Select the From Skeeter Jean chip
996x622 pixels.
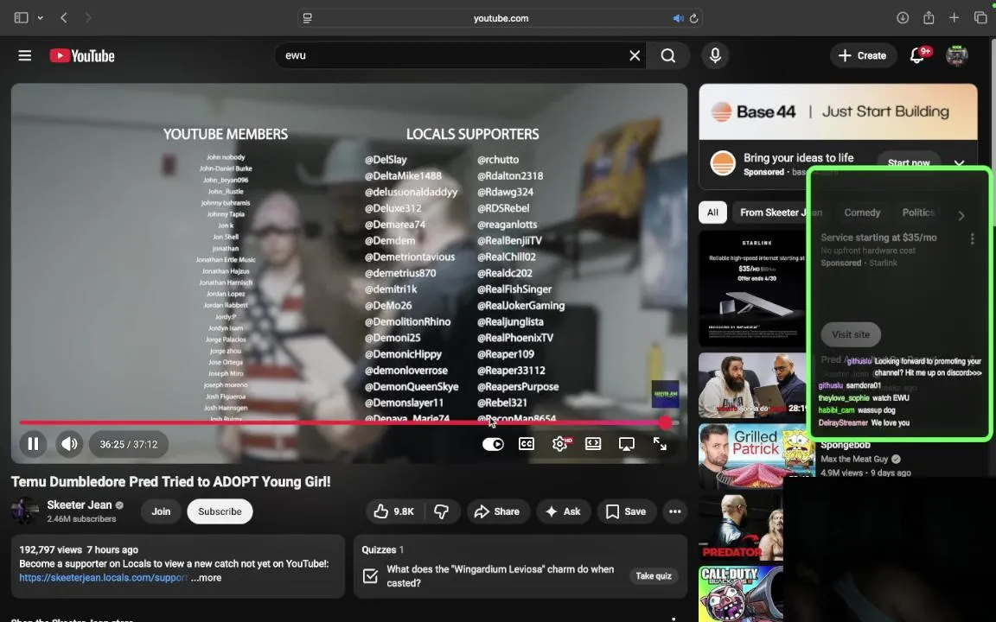coord(781,213)
